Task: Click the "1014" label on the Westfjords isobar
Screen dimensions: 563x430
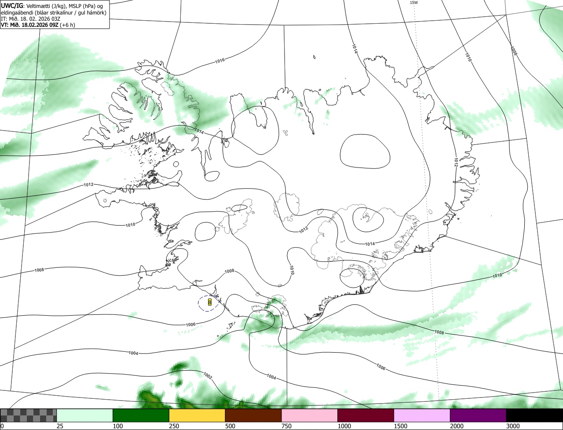Action: tap(199, 131)
